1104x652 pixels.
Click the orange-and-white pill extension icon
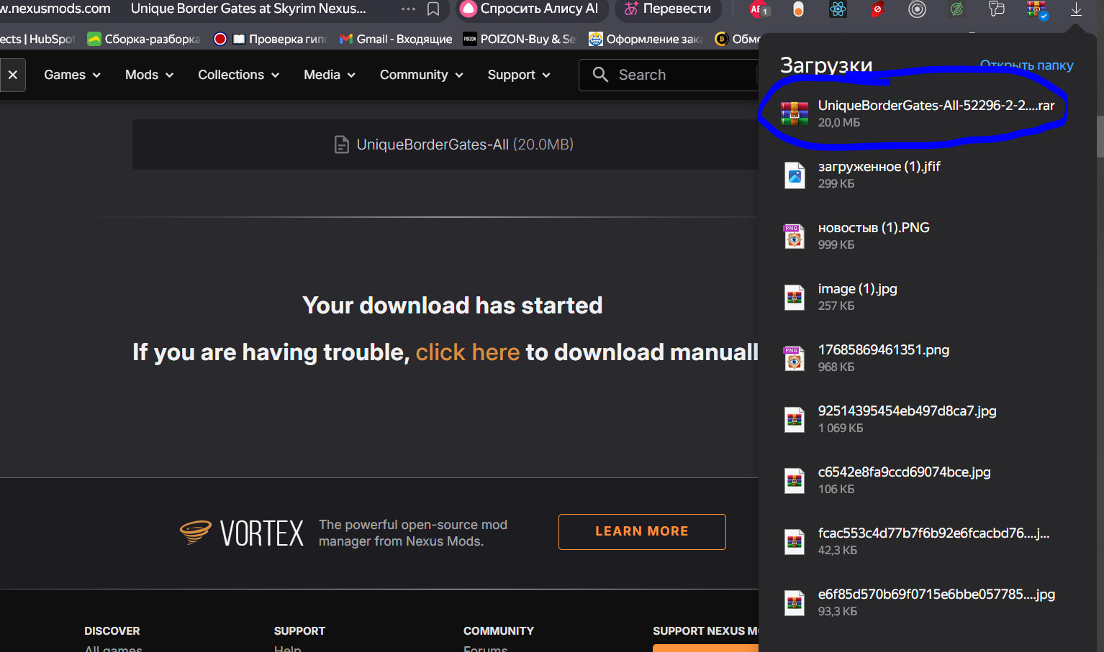[x=798, y=9]
